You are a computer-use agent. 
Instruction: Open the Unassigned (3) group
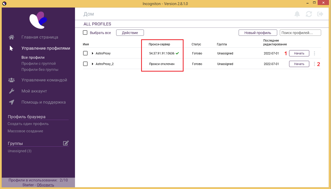pyautogui.click(x=20, y=151)
